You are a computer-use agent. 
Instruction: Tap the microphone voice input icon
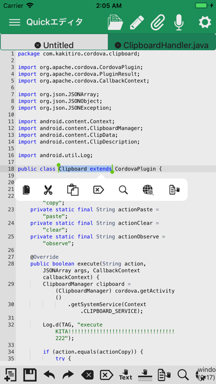179,22
